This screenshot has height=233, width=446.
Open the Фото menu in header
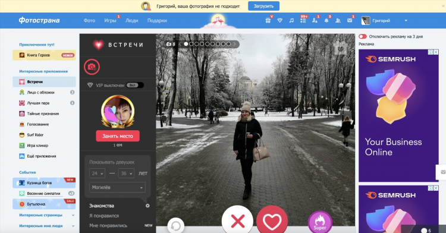point(89,20)
